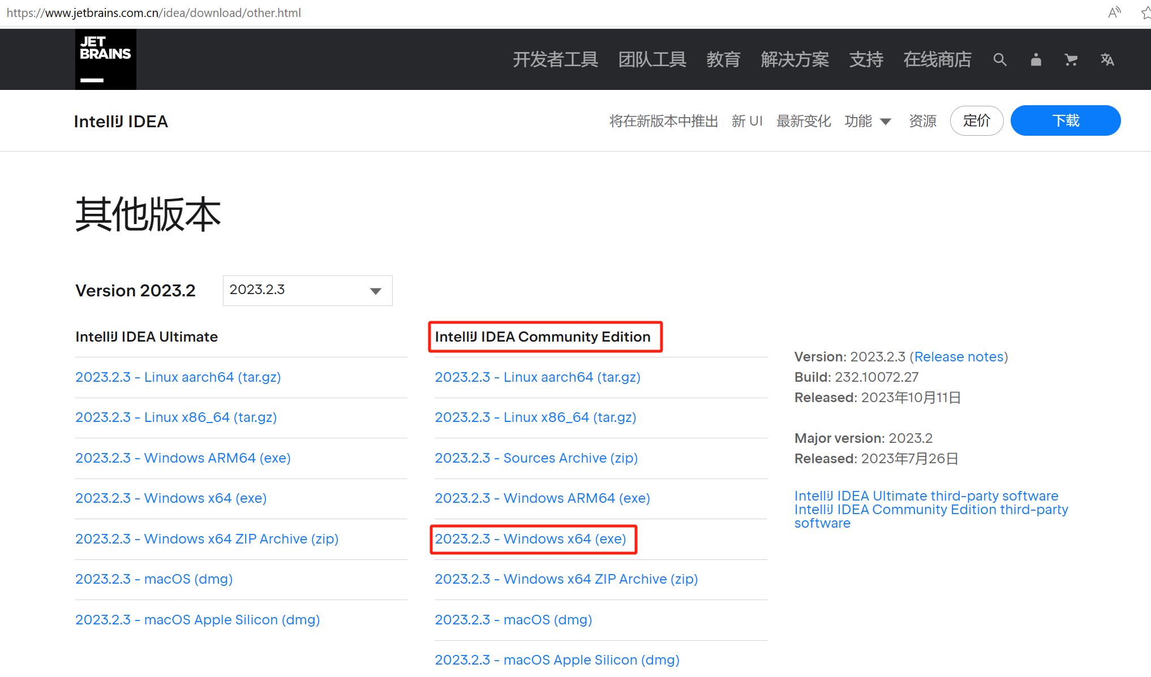Expand the 功能 dropdown menu
This screenshot has width=1151, height=677.
[867, 121]
